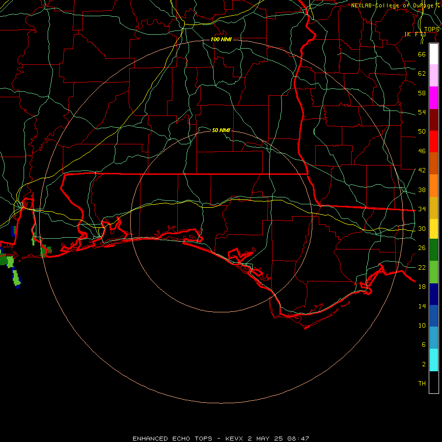Click the '18' legend value

422,287
